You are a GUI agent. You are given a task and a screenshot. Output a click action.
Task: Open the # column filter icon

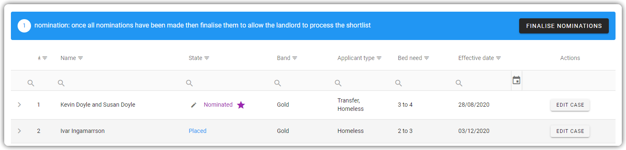point(45,58)
